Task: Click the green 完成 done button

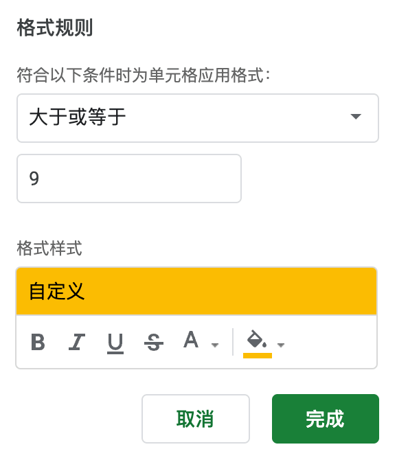Action: tap(326, 419)
